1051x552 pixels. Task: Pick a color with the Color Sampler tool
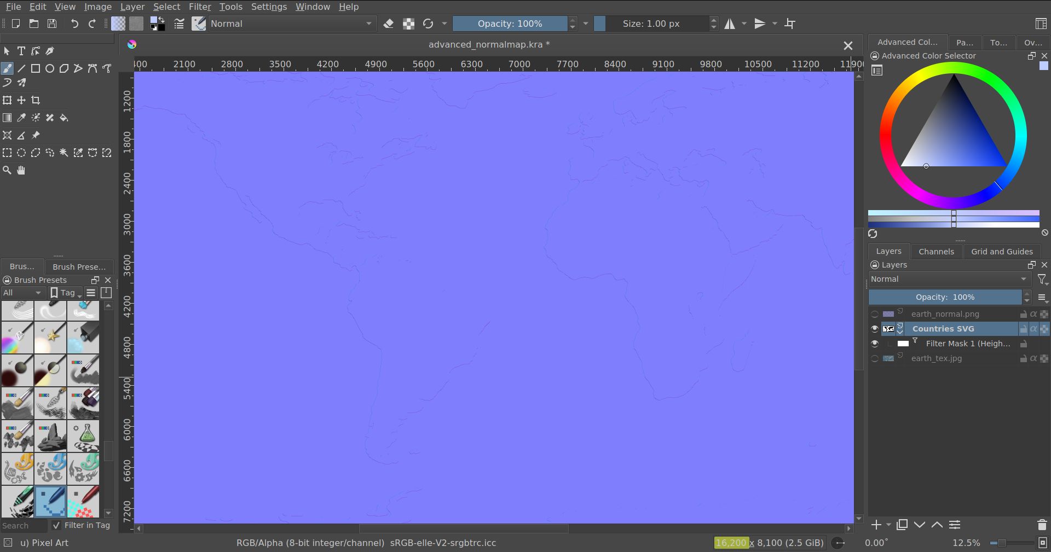21,118
